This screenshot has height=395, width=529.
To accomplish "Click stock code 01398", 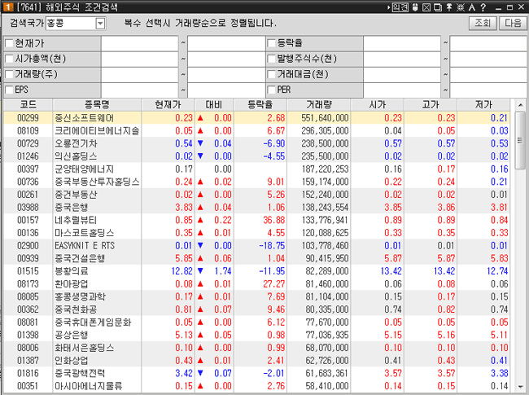I will click(28, 335).
